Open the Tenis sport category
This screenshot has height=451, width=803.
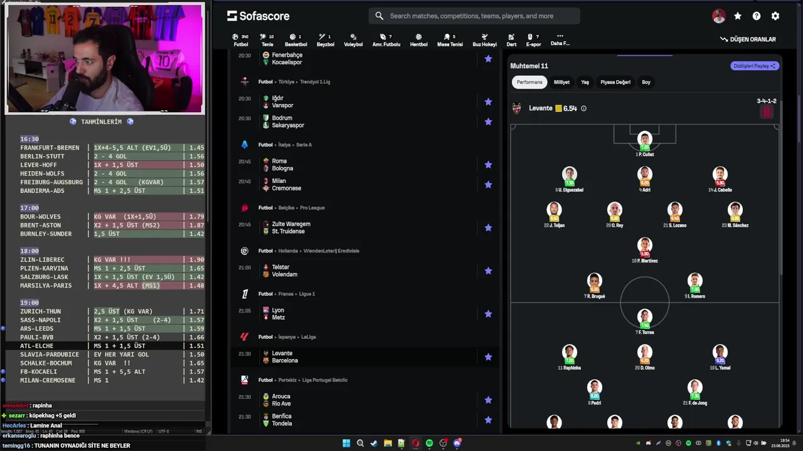(x=267, y=40)
